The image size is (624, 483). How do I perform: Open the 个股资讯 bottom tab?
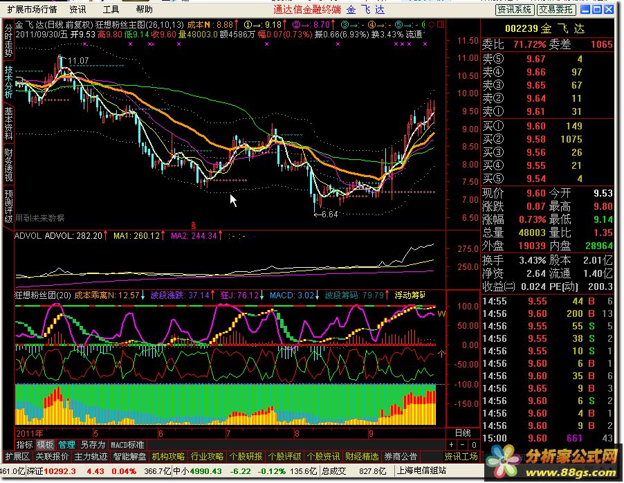(323, 456)
